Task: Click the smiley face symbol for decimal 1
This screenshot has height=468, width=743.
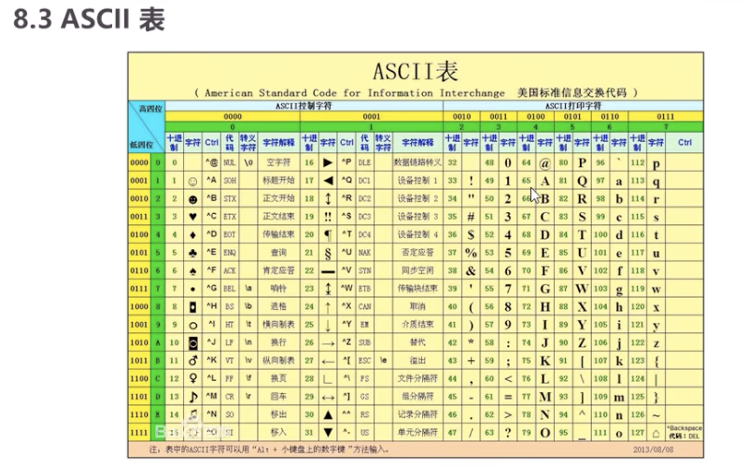Action: coord(193,181)
